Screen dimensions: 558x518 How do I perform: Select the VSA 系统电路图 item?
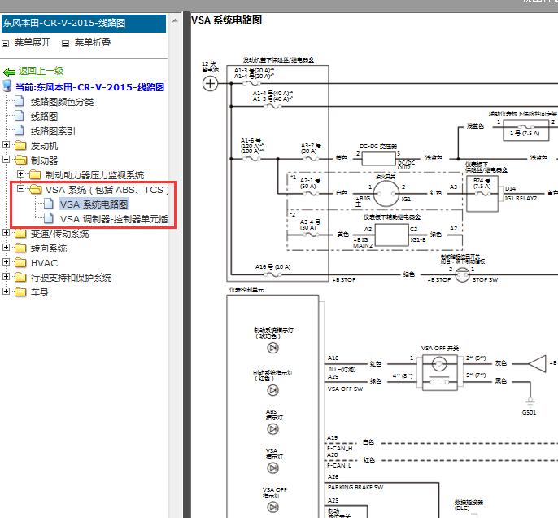point(94,204)
